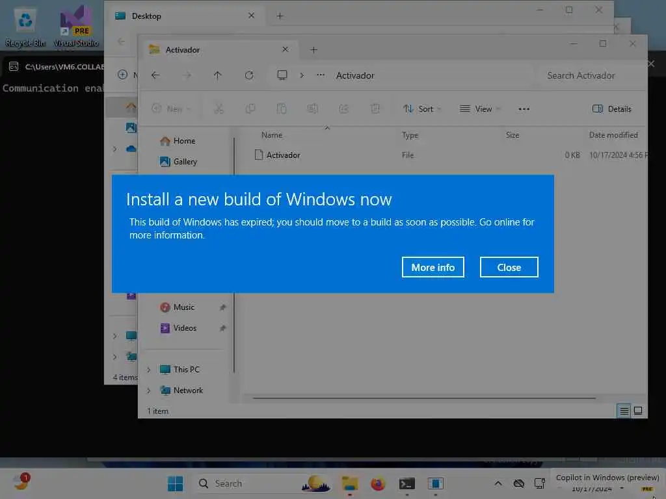Image resolution: width=666 pixels, height=499 pixels.
Task: Select the Desktop tab in back window
Action: click(x=183, y=16)
